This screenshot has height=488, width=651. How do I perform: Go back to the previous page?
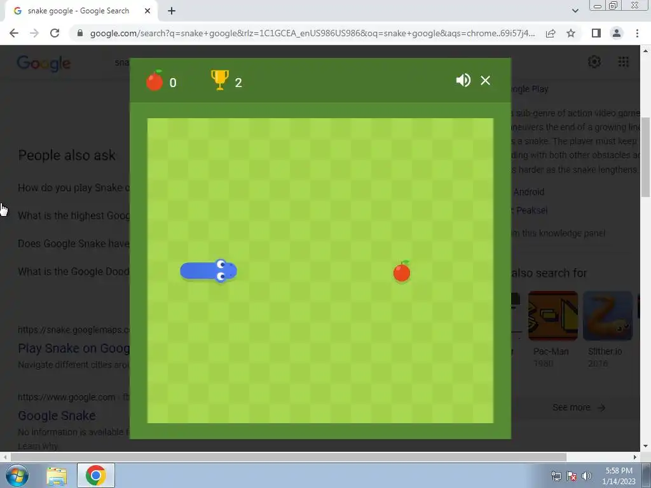(x=14, y=33)
